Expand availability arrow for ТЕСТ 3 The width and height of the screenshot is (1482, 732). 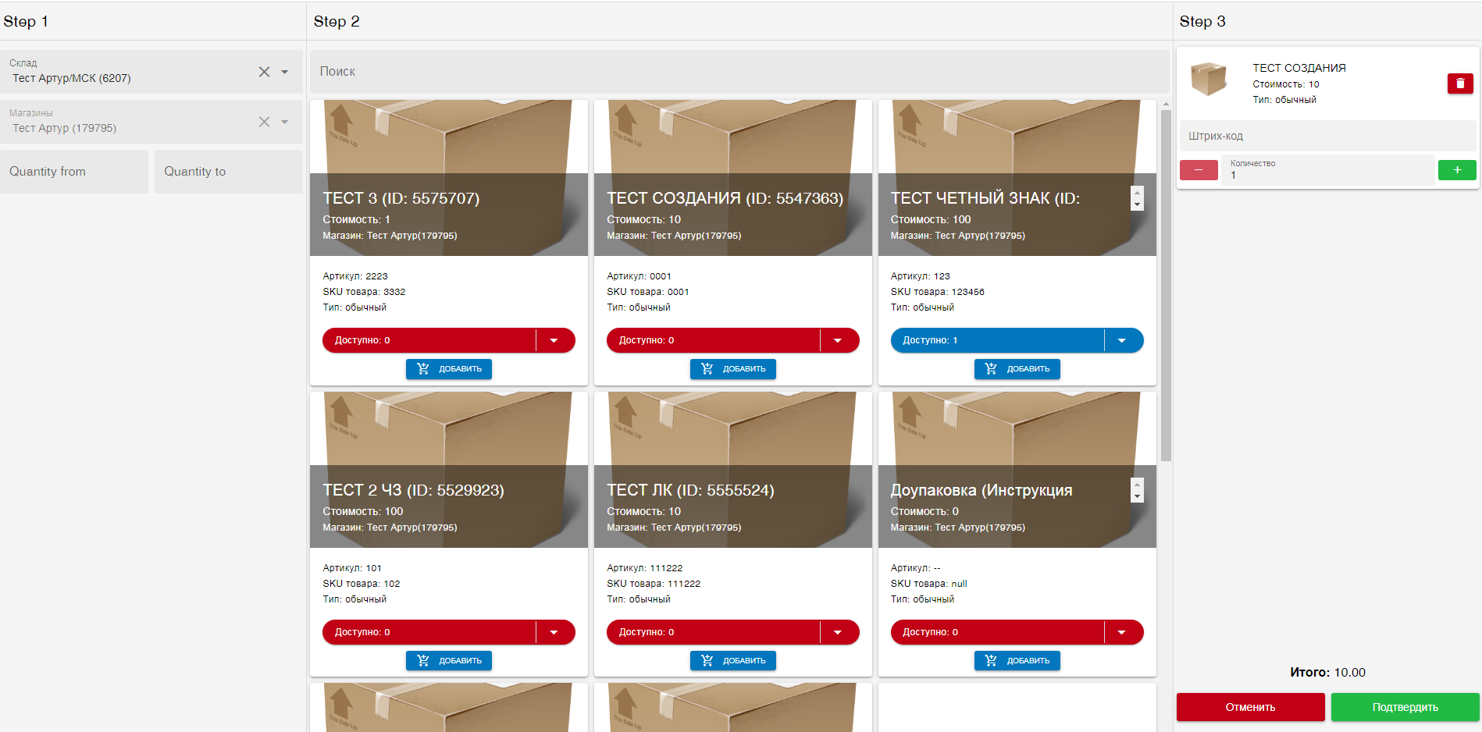point(554,340)
